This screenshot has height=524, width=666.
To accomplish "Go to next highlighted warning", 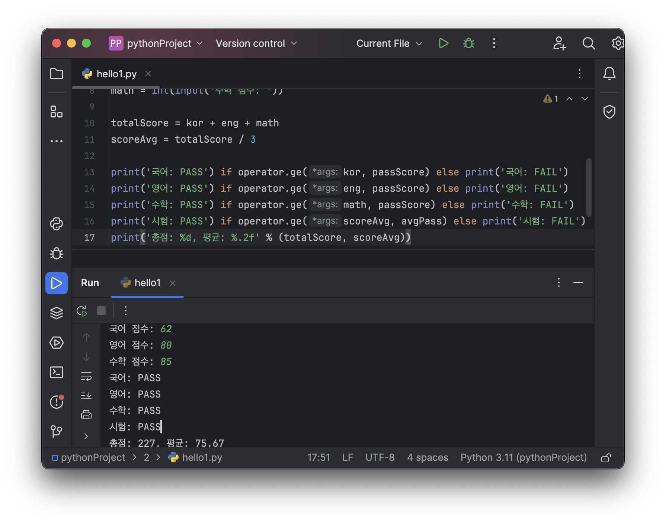I will coord(585,99).
